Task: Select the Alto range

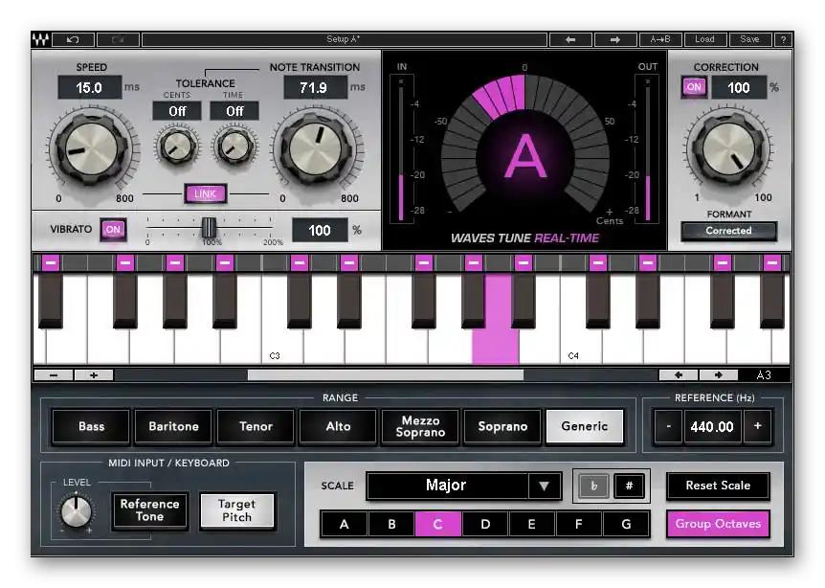Action: (x=338, y=426)
